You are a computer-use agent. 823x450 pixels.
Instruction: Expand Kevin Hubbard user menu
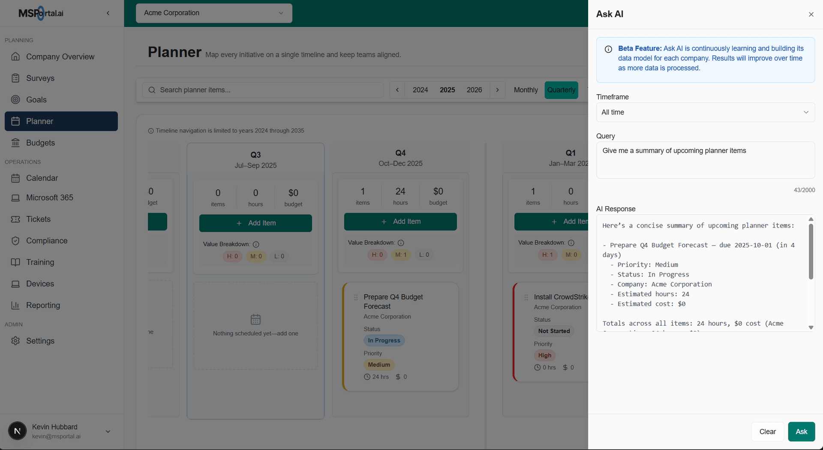coord(108,432)
